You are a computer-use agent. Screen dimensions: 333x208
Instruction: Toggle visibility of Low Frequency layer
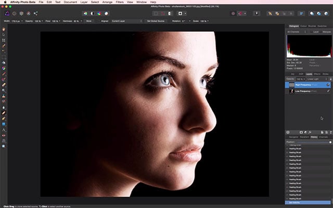pos(328,91)
